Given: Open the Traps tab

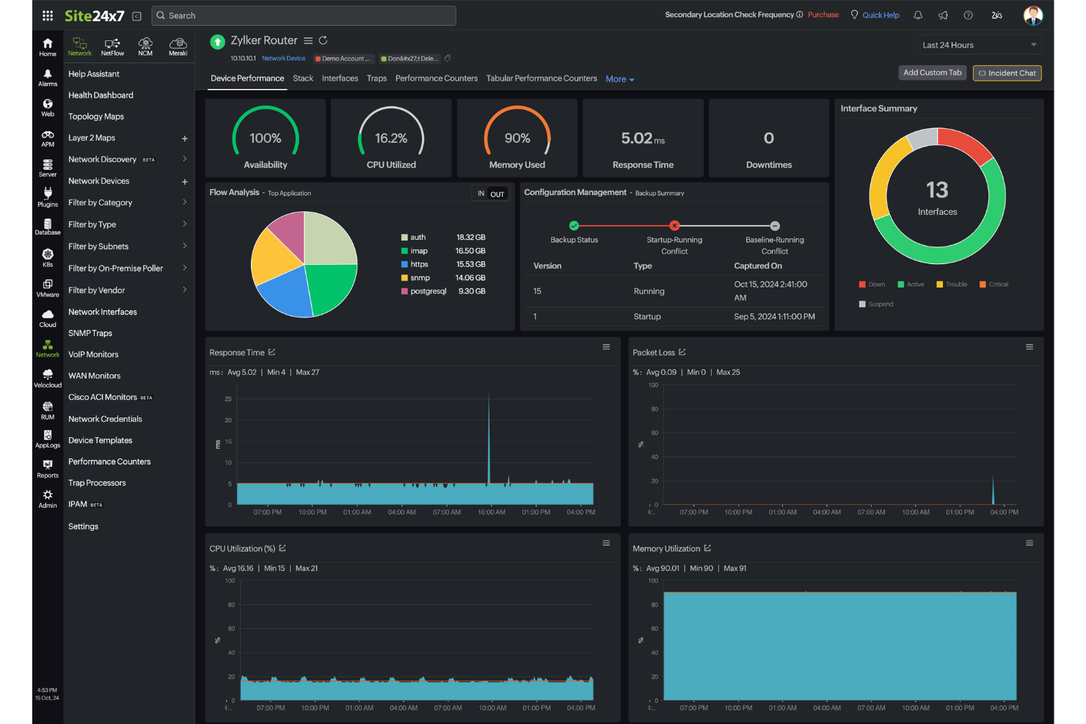Looking at the screenshot, I should click(x=376, y=78).
